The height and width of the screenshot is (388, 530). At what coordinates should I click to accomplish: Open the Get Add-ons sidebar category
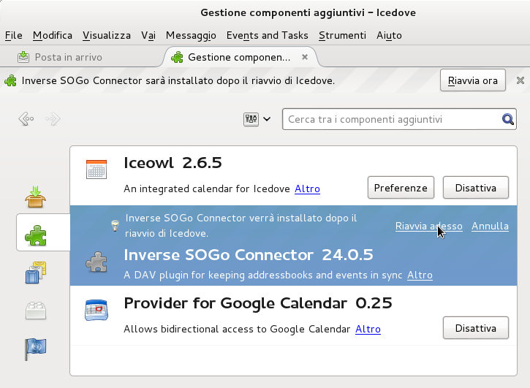(x=36, y=196)
